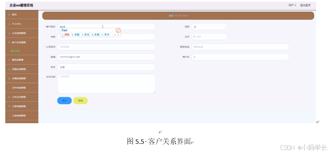Click the 文件信息管理 sidebar icon
Image resolution: width=332 pixels, height=154 pixels.
pyautogui.click(x=9, y=88)
